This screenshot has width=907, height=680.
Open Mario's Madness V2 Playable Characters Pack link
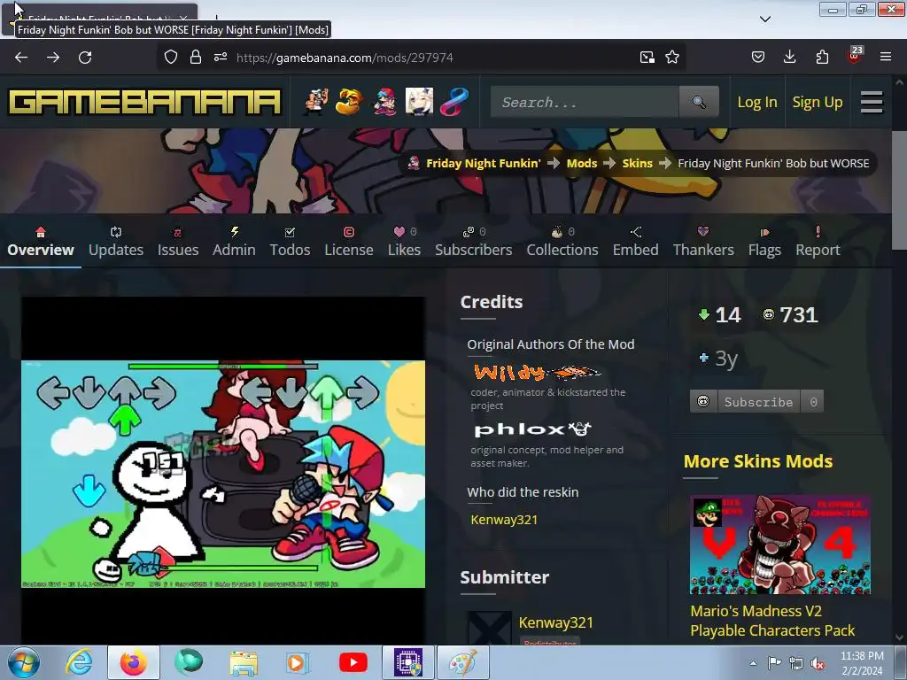coord(772,621)
